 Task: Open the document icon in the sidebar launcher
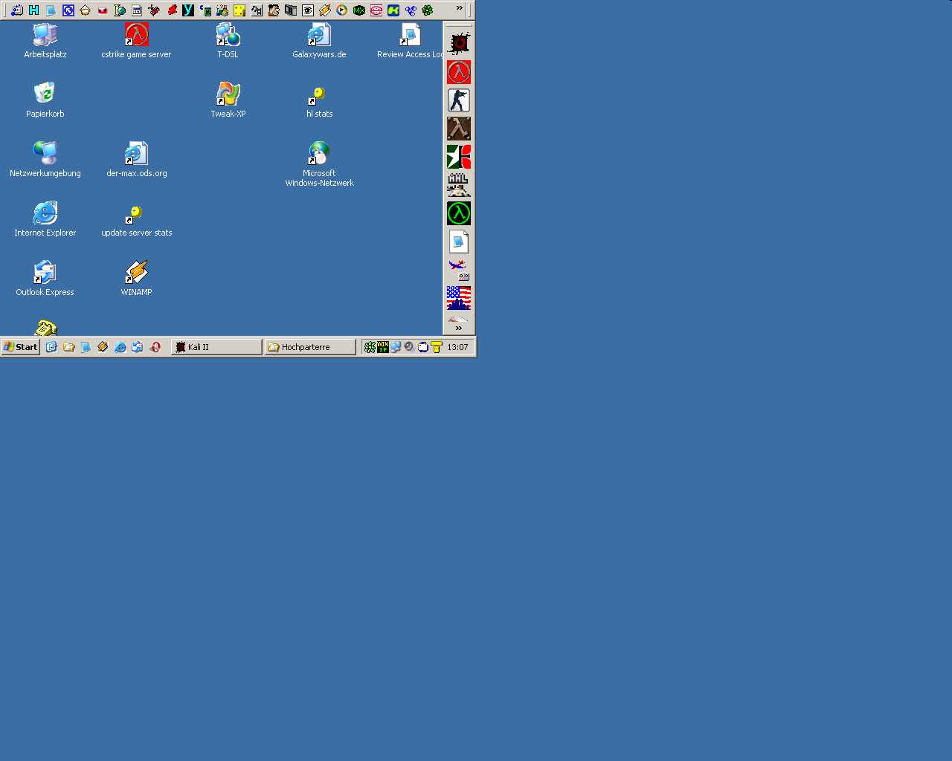tap(459, 240)
